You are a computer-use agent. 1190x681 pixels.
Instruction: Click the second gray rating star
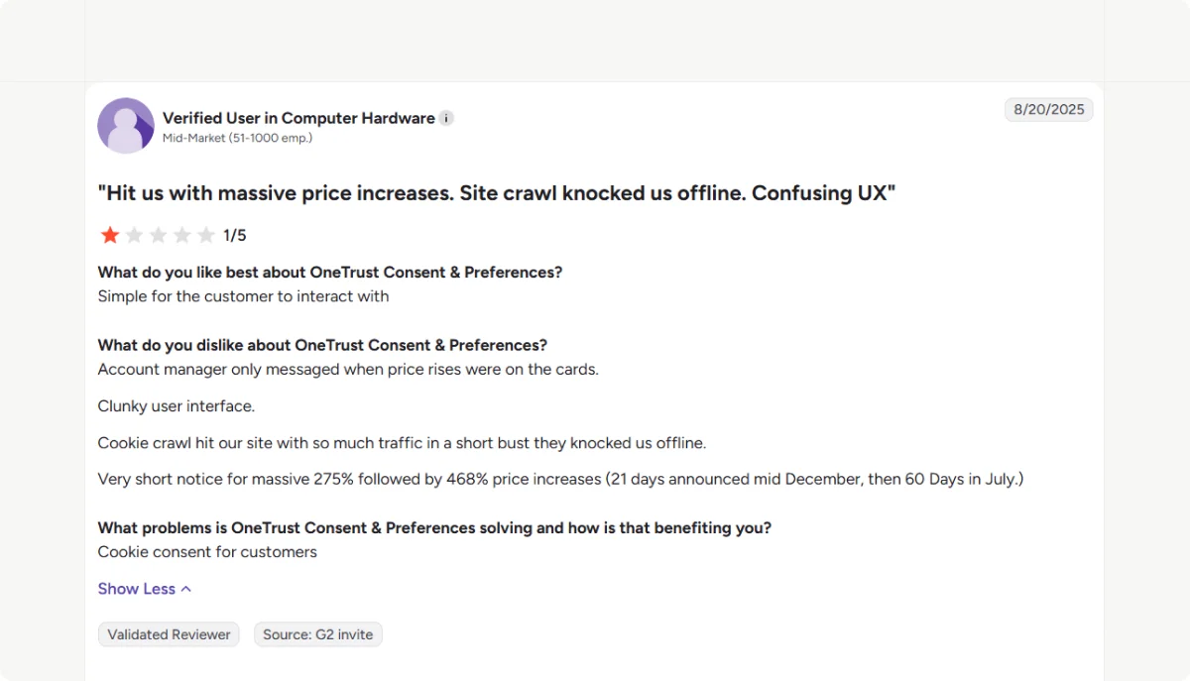click(134, 235)
